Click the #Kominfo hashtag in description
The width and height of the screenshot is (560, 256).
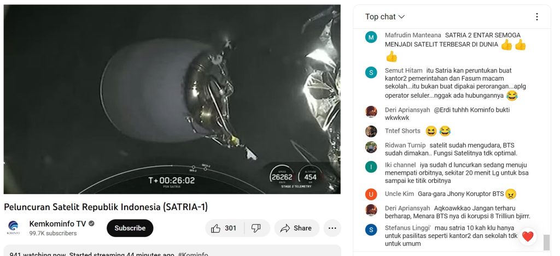193,254
